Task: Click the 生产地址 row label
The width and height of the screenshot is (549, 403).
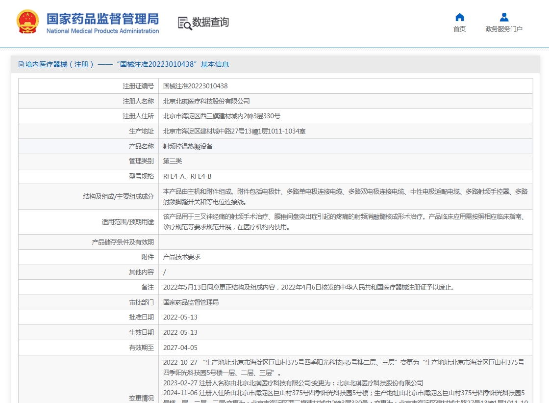Action: 142,131
